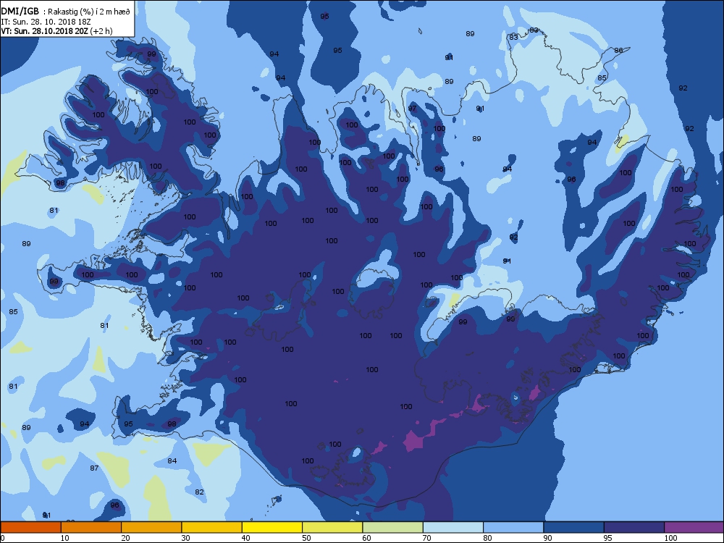Click the 84 humidity value on the map
The height and width of the screenshot is (543, 724).
[172, 460]
